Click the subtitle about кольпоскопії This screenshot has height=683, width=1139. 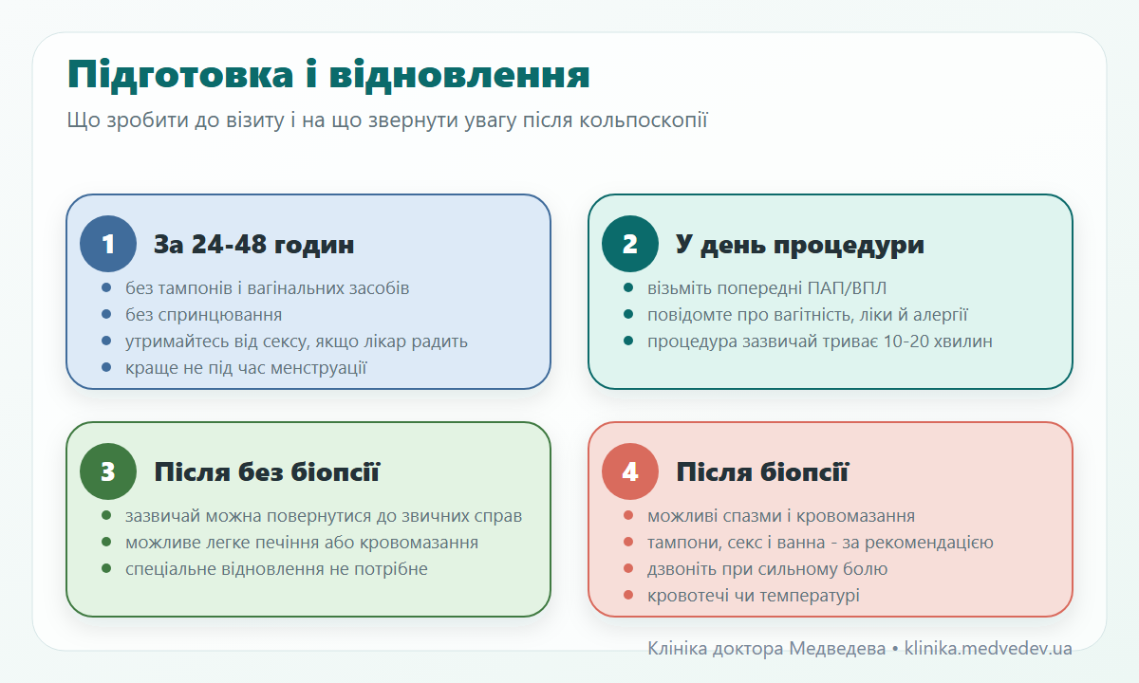pyautogui.click(x=387, y=121)
